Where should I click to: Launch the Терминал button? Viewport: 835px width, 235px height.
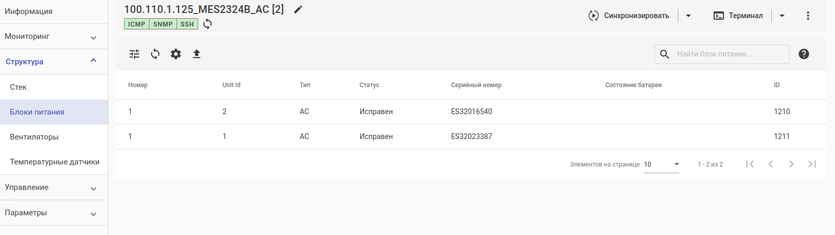pyautogui.click(x=738, y=16)
